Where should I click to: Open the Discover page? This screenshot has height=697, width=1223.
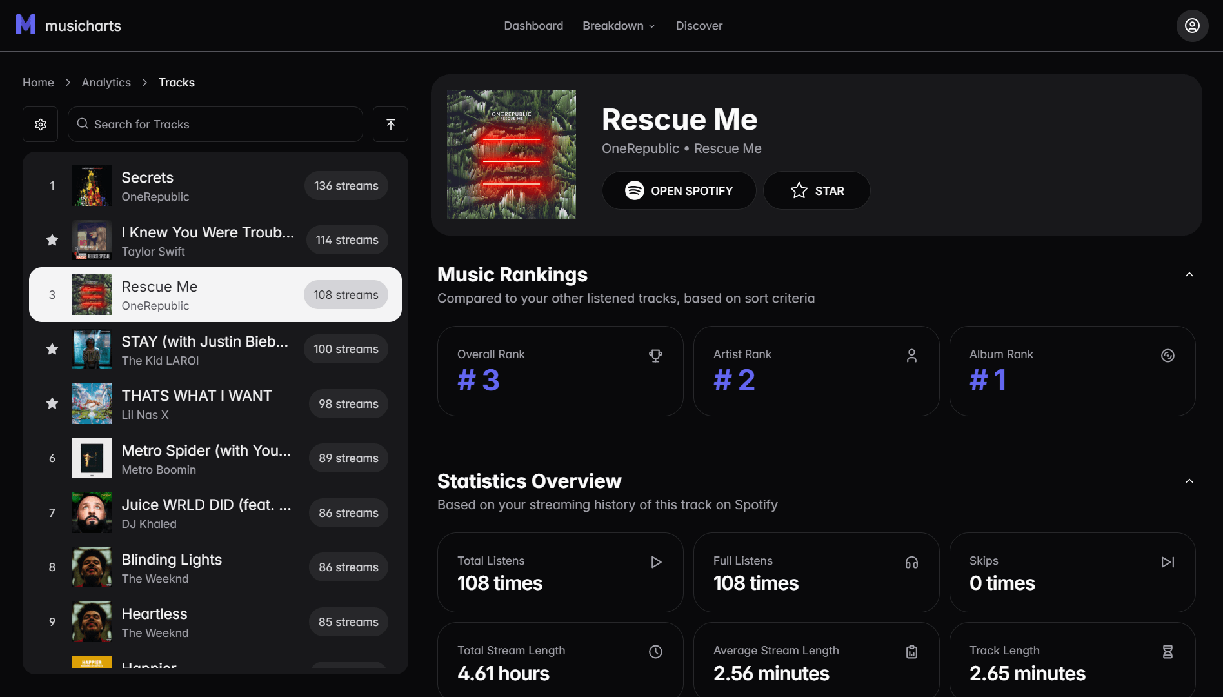[x=699, y=26]
